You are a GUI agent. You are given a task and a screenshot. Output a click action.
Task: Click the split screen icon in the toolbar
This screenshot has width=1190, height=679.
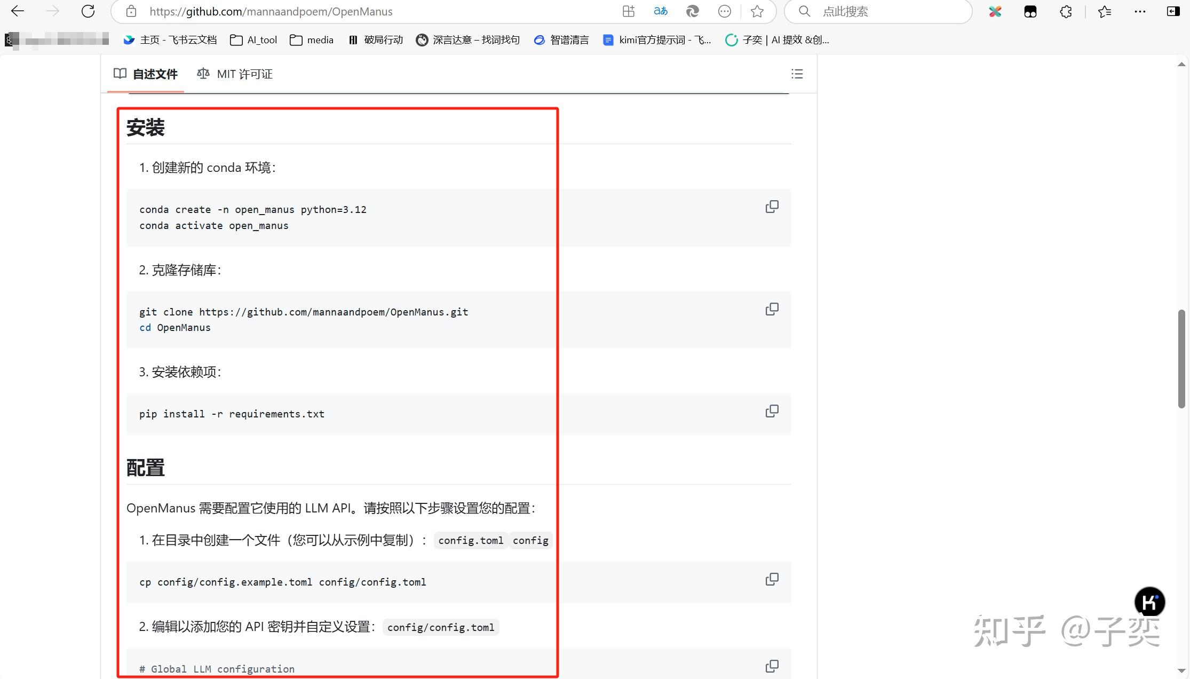[x=628, y=11]
